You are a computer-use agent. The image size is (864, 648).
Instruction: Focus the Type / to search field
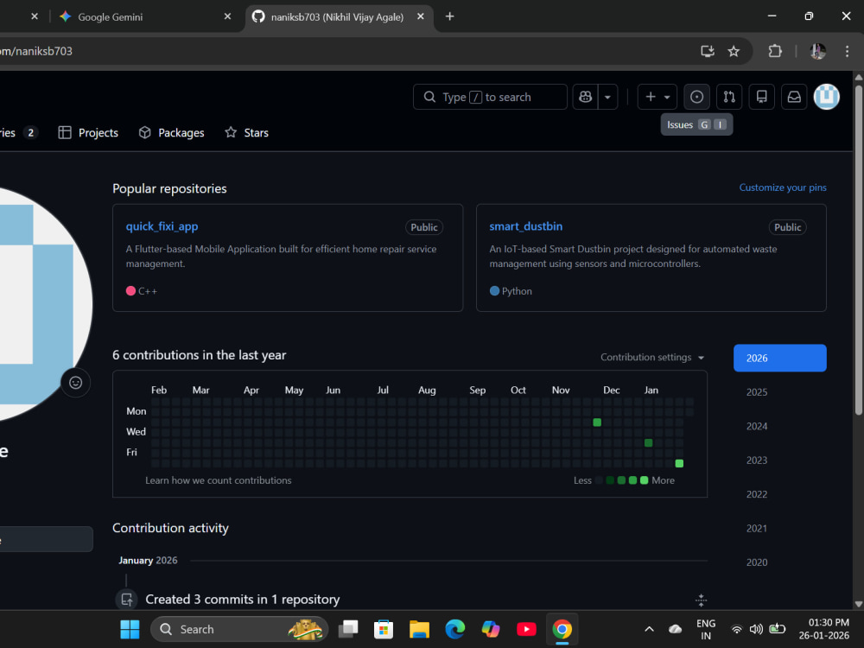pyautogui.click(x=490, y=97)
